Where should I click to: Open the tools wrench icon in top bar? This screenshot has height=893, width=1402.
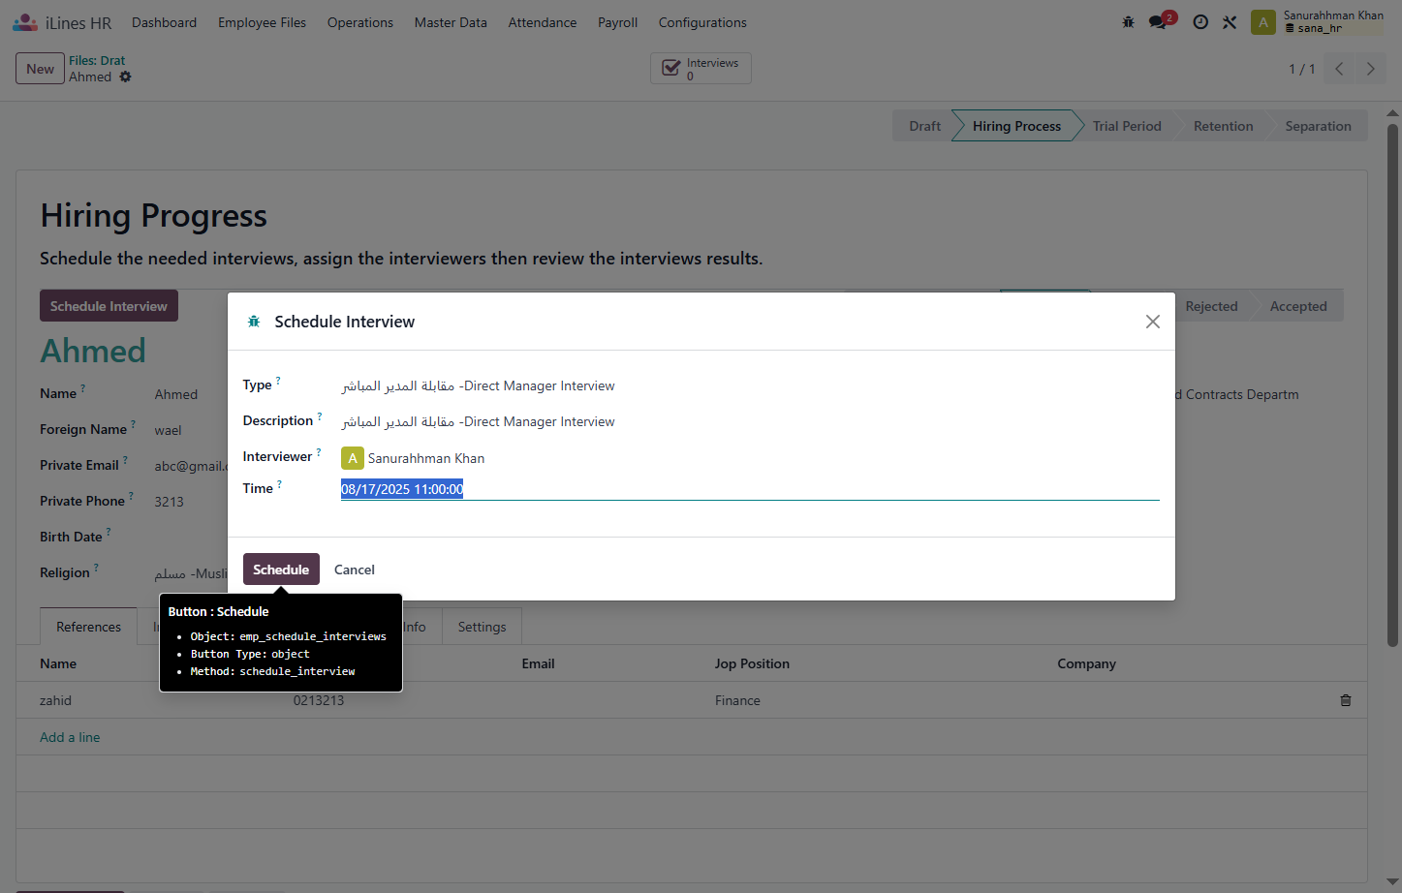[x=1230, y=22]
